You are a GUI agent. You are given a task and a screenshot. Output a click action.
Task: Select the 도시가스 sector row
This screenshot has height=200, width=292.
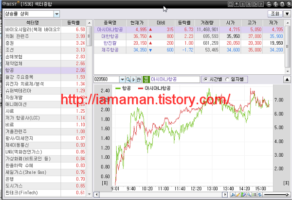pyautogui.click(x=45, y=186)
